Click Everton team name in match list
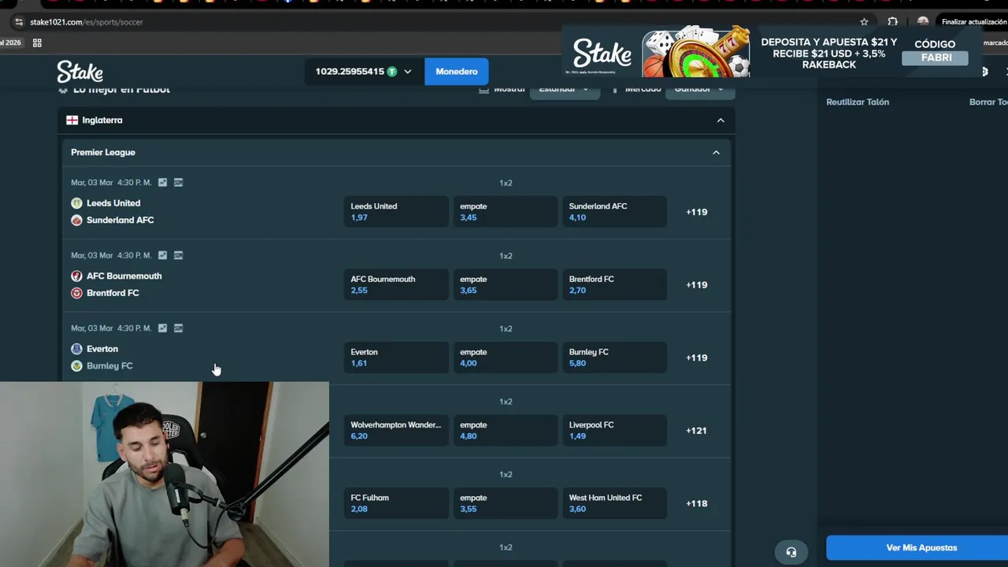This screenshot has height=567, width=1008. 102,349
